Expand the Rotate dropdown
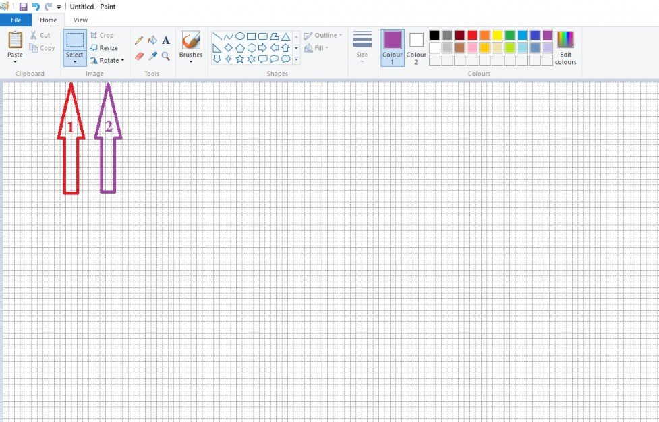 pyautogui.click(x=107, y=60)
